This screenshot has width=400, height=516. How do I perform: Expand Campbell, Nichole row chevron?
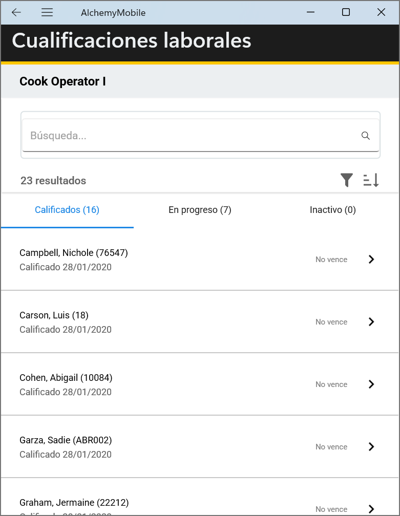coord(371,260)
